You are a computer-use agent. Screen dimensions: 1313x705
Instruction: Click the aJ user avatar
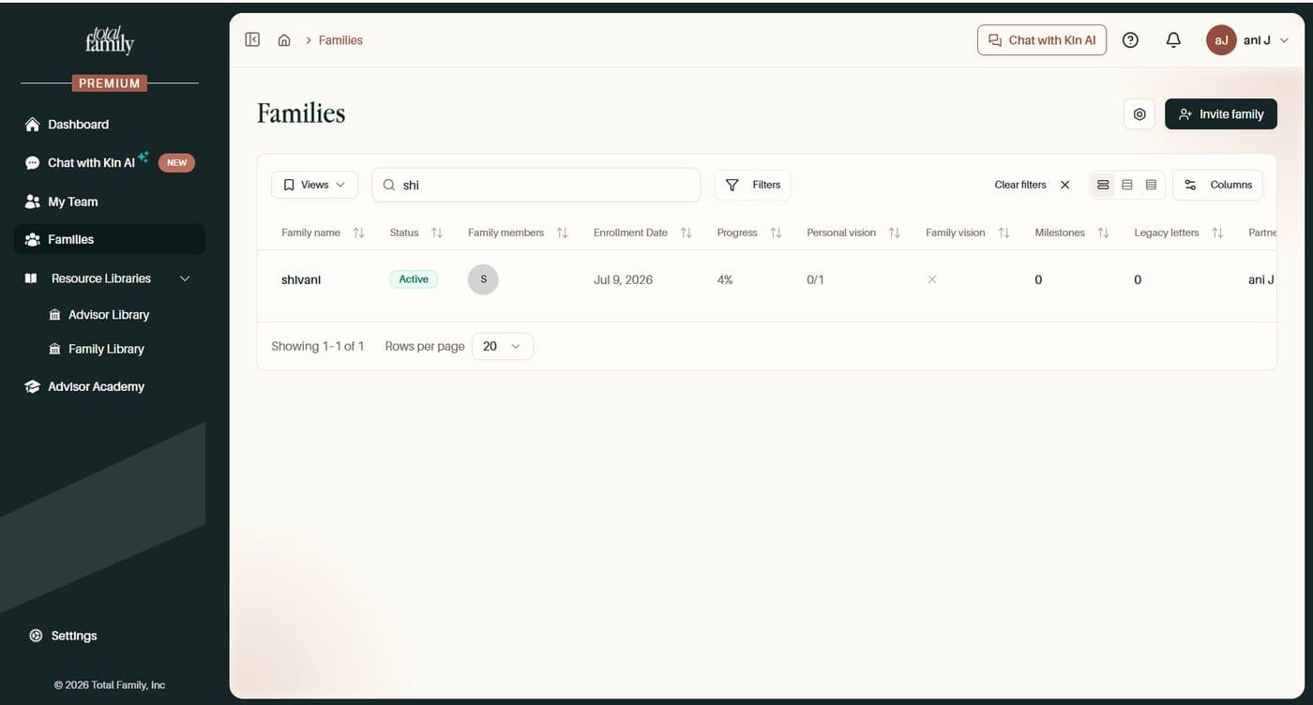[x=1221, y=40]
